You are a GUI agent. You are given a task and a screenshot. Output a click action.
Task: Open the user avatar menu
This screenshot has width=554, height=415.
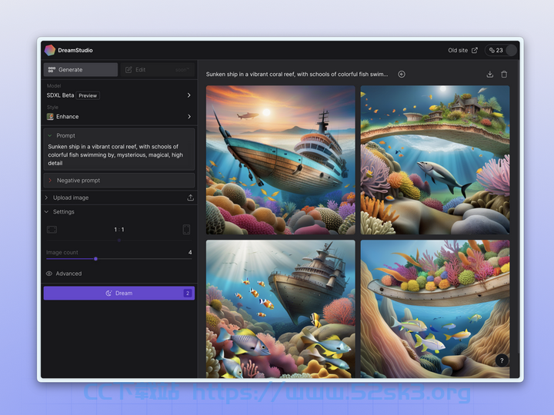click(x=511, y=50)
